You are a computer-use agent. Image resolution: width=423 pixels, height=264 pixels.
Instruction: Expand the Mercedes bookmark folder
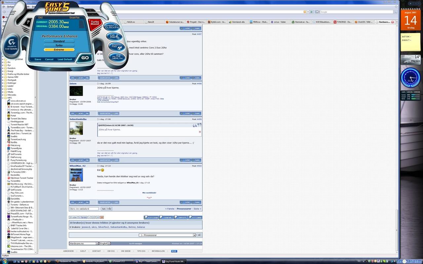(3, 95)
